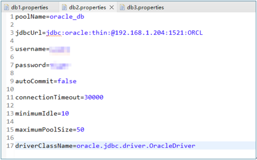Screen dimensions: 257x160
Task: Click the connectionTimeout property key
Action: (x=48, y=97)
